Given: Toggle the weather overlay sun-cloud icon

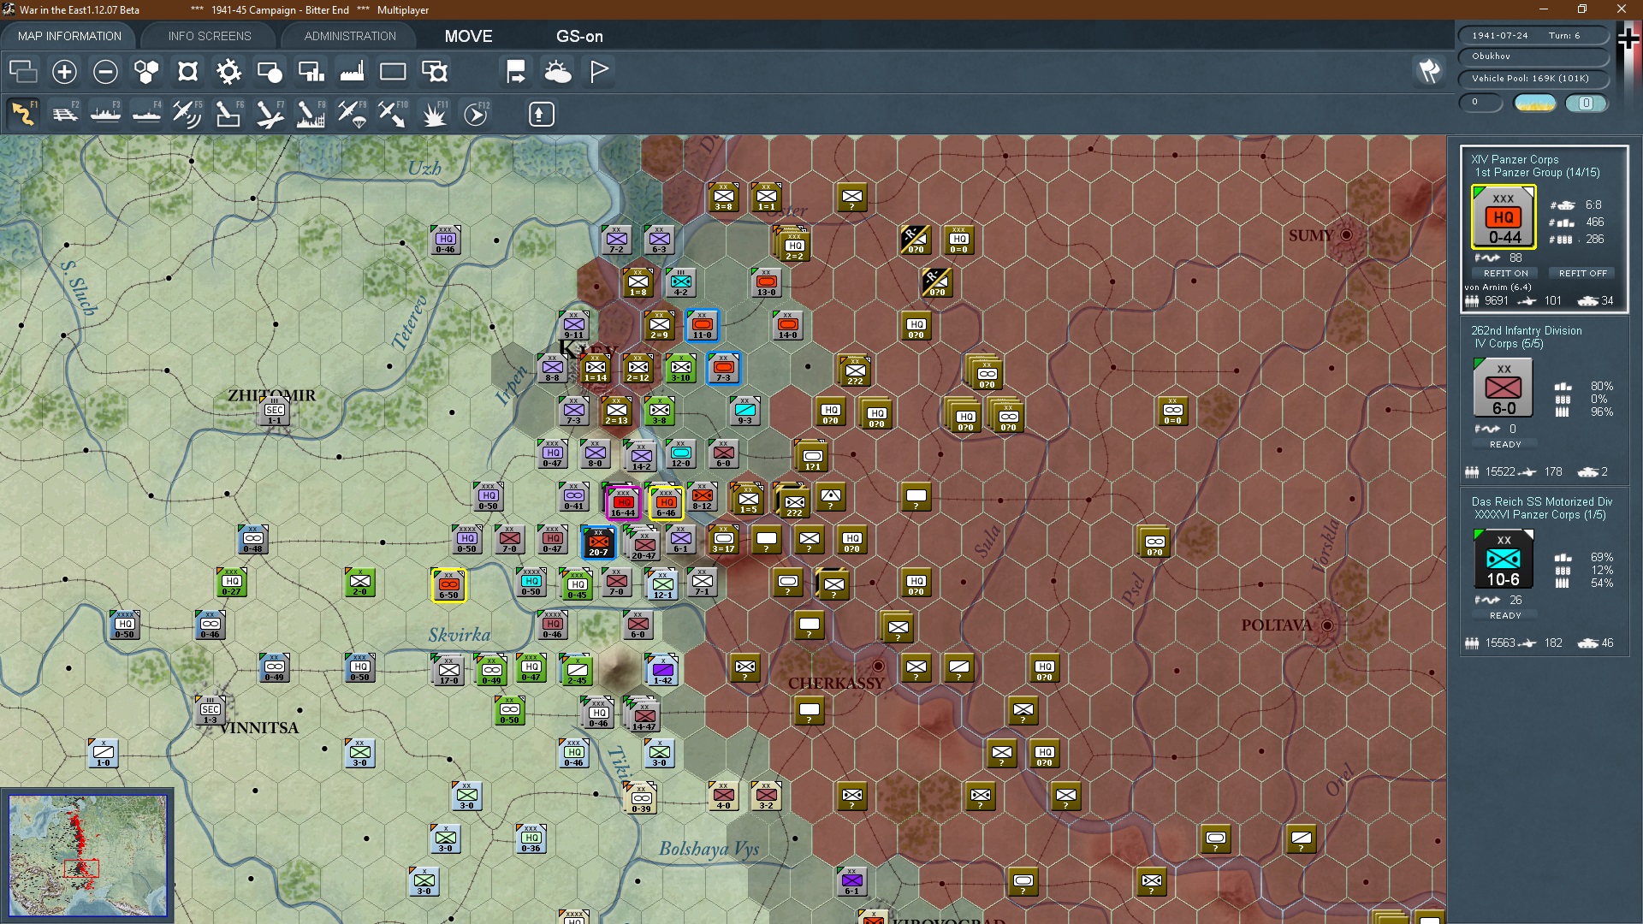Looking at the screenshot, I should point(558,72).
